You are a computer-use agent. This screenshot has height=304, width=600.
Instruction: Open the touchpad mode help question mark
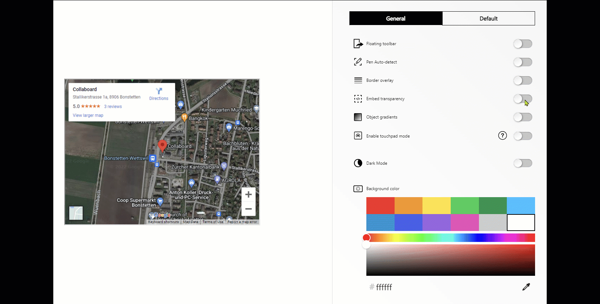502,136
